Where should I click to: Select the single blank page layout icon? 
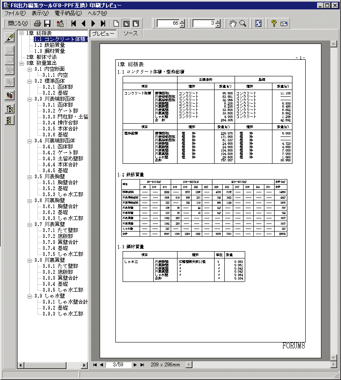(116, 23)
